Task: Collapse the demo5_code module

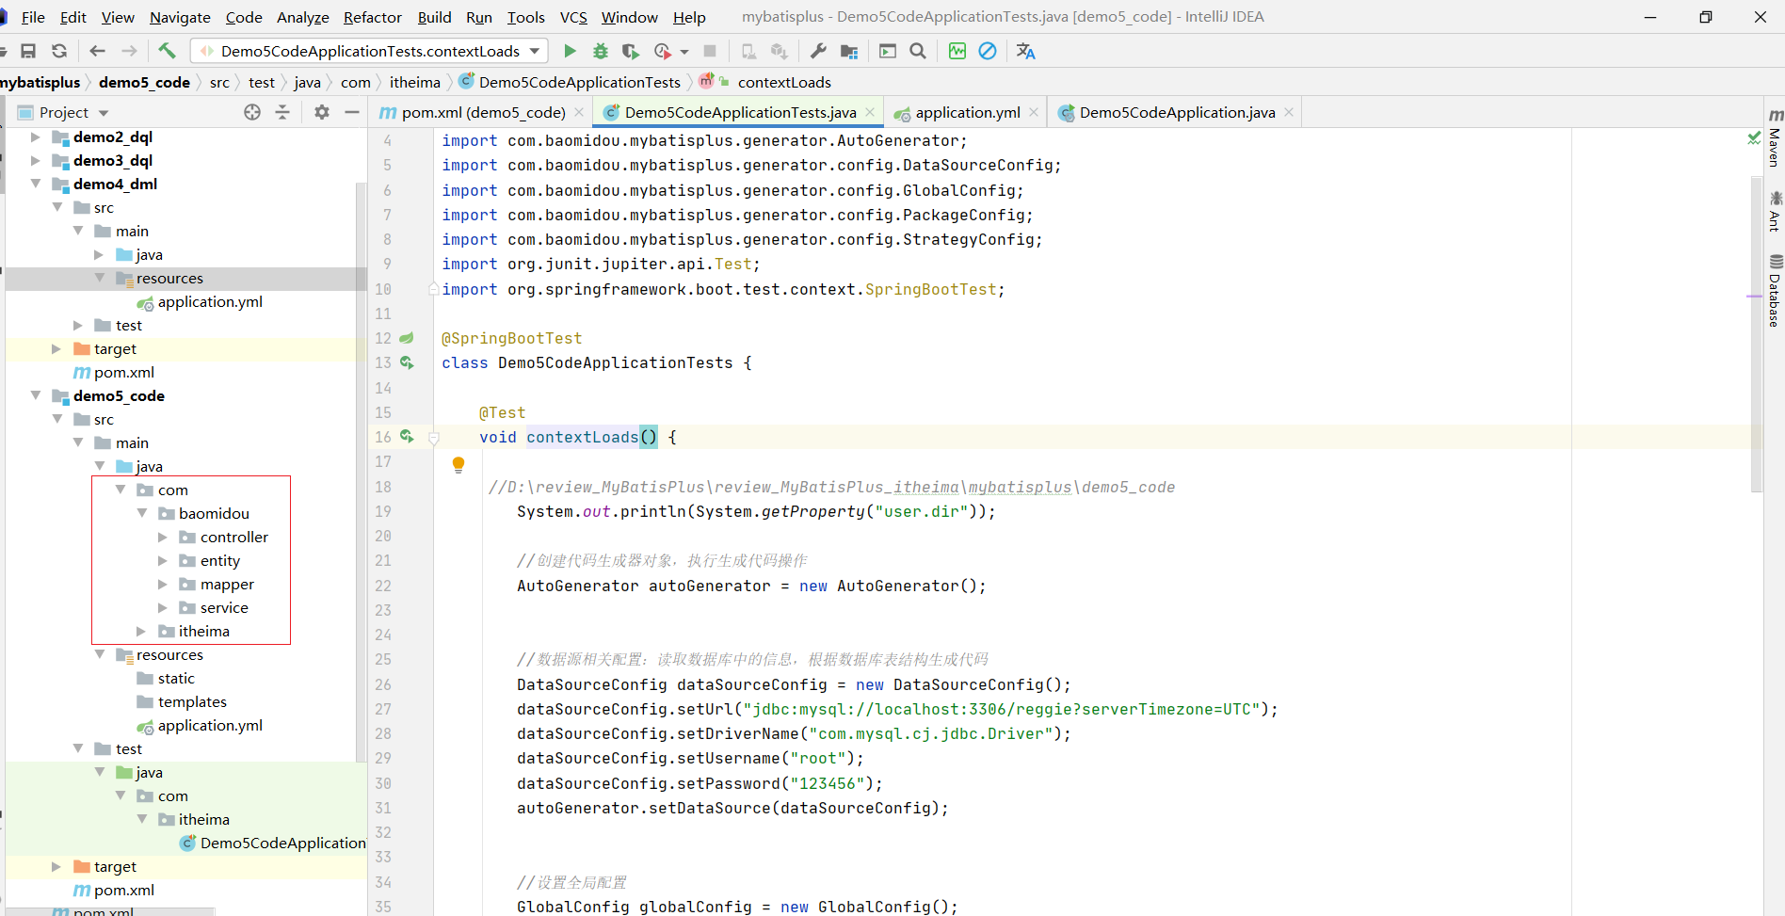Action: [x=35, y=395]
